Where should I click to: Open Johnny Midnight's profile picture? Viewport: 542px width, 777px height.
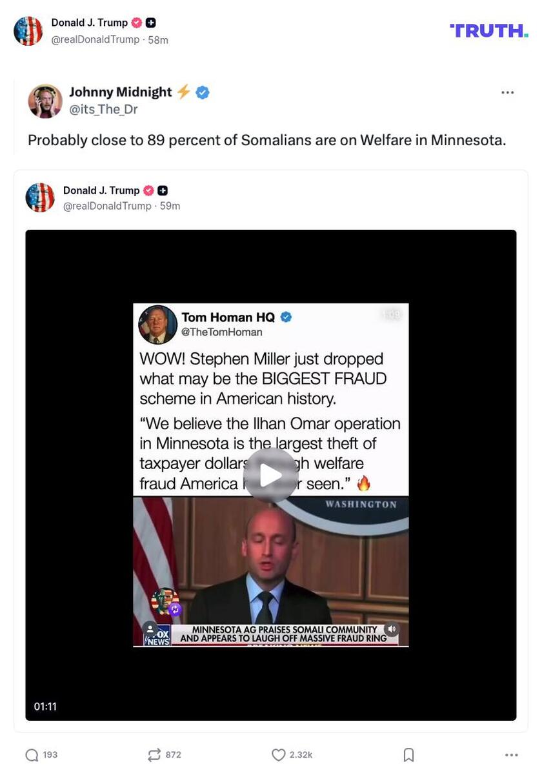[x=45, y=101]
